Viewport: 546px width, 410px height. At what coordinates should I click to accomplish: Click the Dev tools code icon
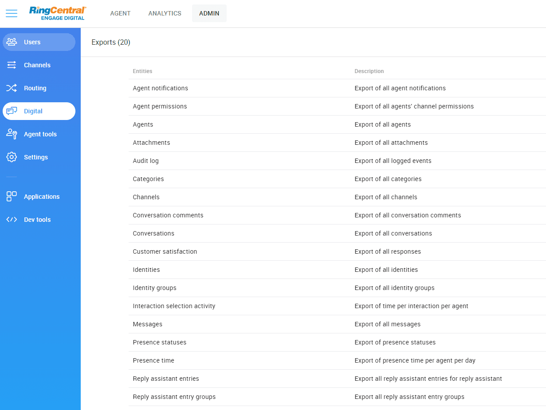[x=12, y=220]
